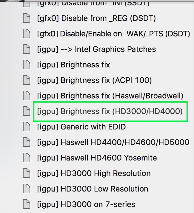The width and height of the screenshot is (194, 213).
Task: Select the [igpu] Brightness fix (HD3000/HD4000) patch
Action: [x=110, y=111]
